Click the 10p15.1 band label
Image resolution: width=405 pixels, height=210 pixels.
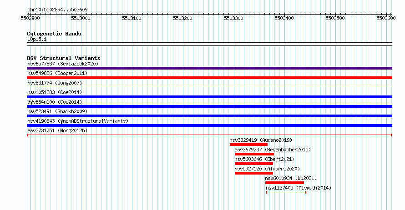click(x=37, y=39)
